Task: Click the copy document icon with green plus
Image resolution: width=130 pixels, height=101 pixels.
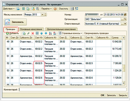Action: 28,9
